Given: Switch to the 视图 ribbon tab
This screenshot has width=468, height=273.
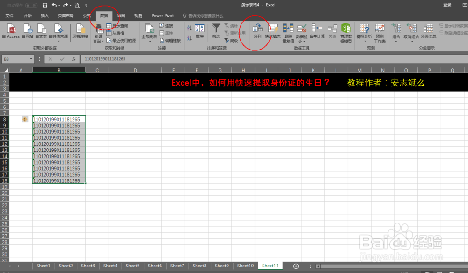Looking at the screenshot, I should pos(138,16).
